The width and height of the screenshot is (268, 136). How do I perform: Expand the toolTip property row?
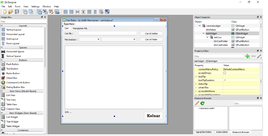click(196, 77)
